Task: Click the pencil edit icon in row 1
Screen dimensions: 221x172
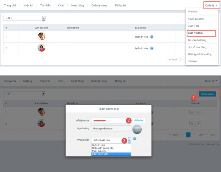Action: pyautogui.click(x=198, y=112)
